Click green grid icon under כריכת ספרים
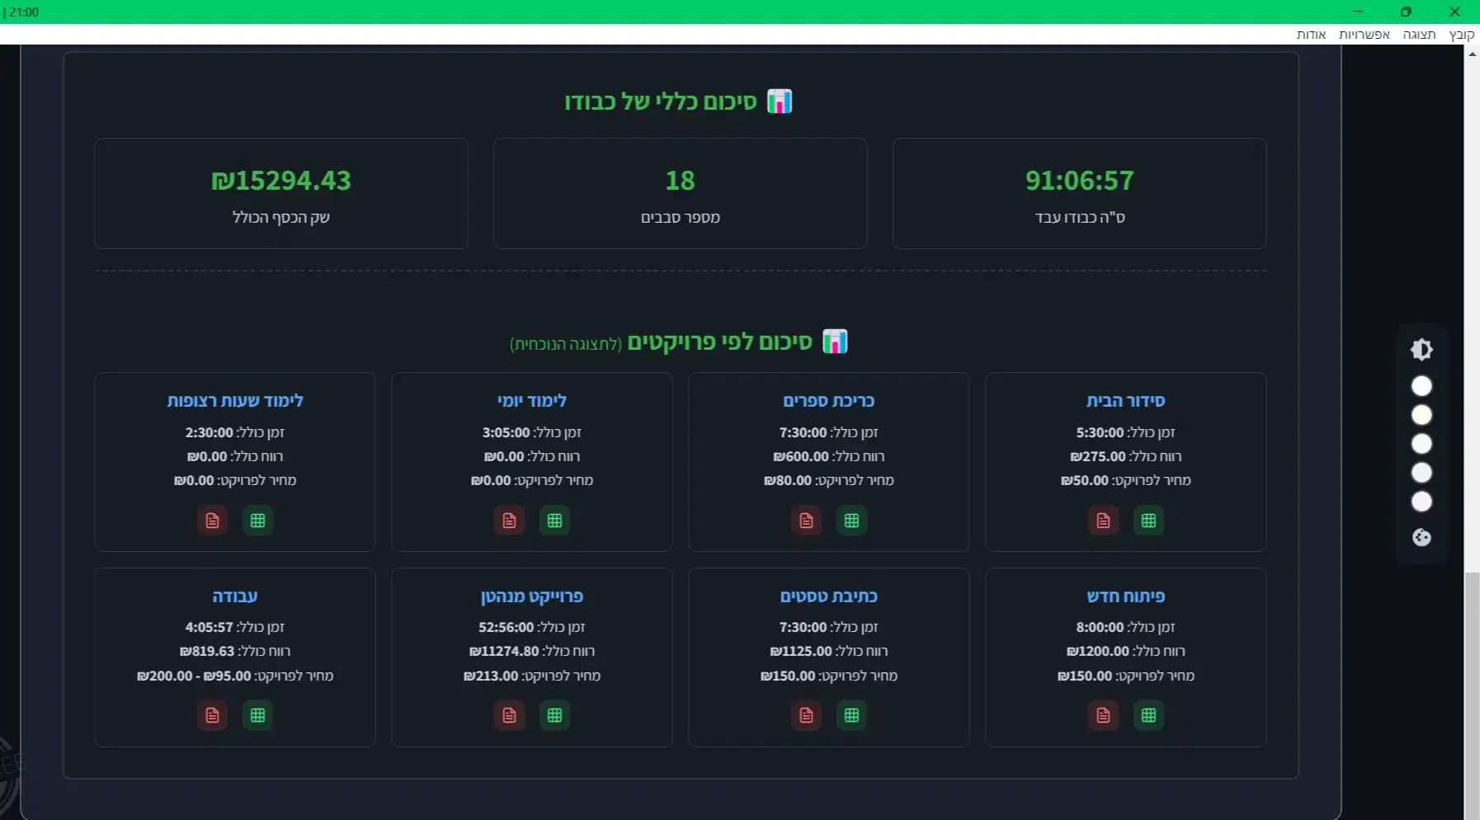 coord(851,521)
